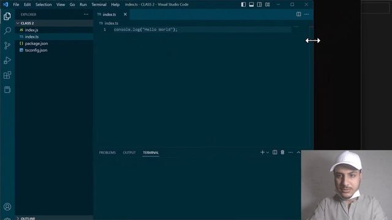This screenshot has height=220, width=392.
Task: Open the Go menu
Action: point(72,4)
